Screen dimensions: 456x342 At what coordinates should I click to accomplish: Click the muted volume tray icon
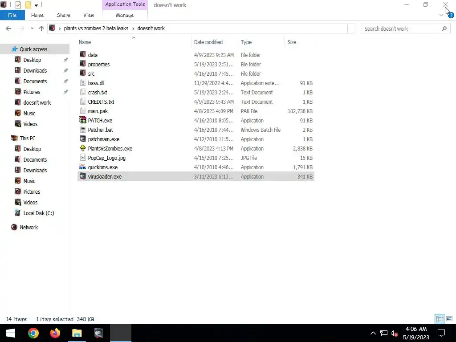coord(395,333)
